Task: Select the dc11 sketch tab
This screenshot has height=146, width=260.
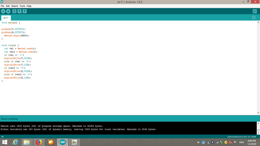Action: point(6,18)
